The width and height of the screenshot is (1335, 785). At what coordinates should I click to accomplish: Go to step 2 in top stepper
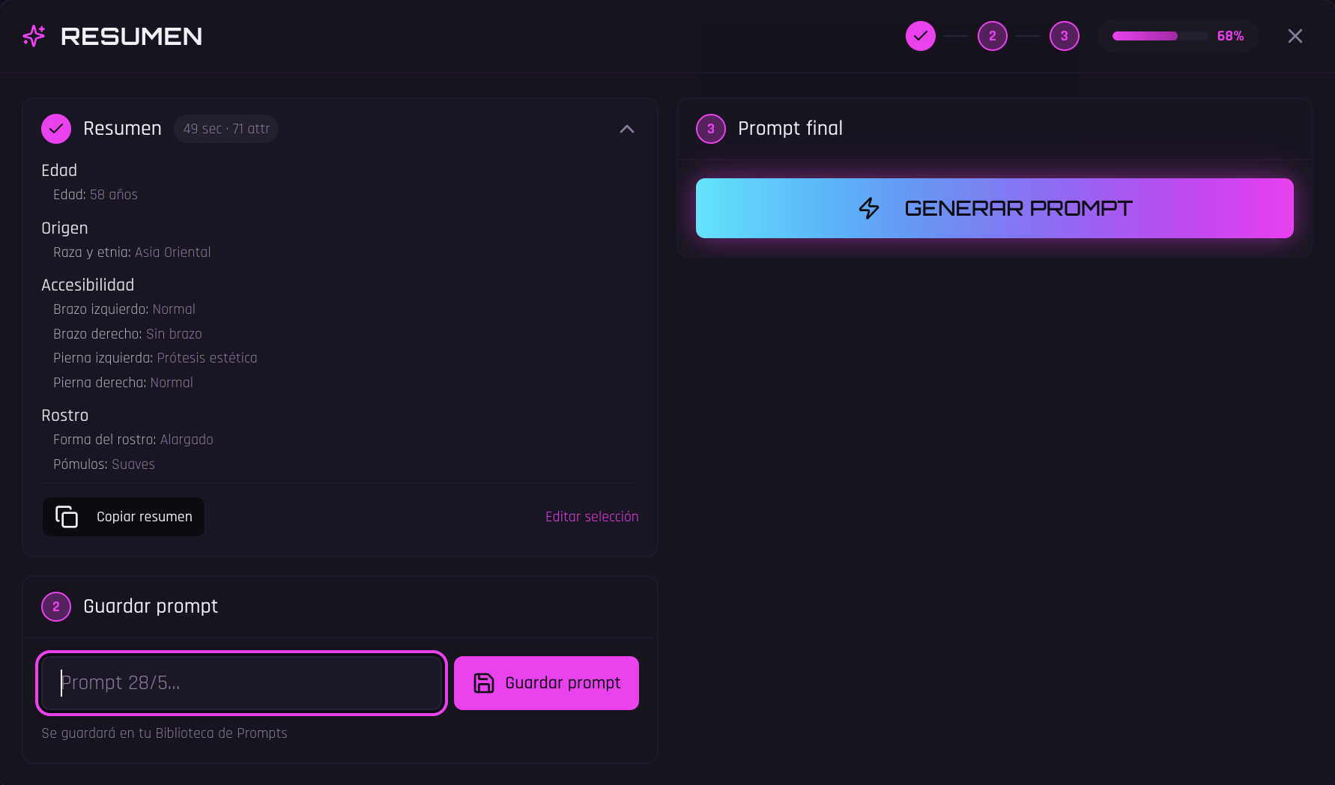coord(993,36)
